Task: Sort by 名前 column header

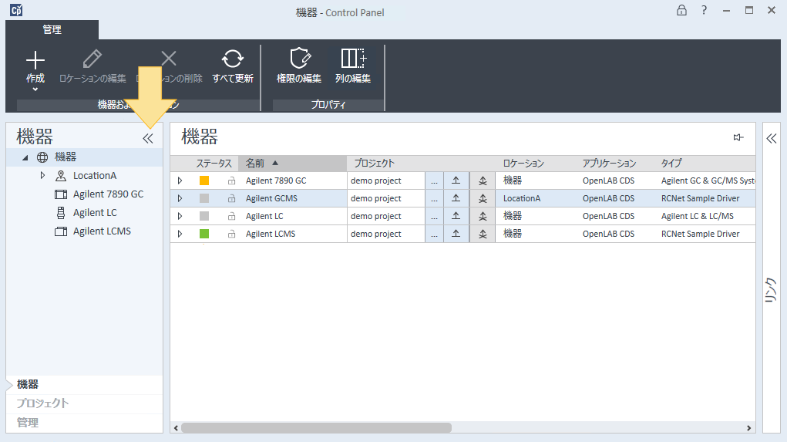Action: 293,164
